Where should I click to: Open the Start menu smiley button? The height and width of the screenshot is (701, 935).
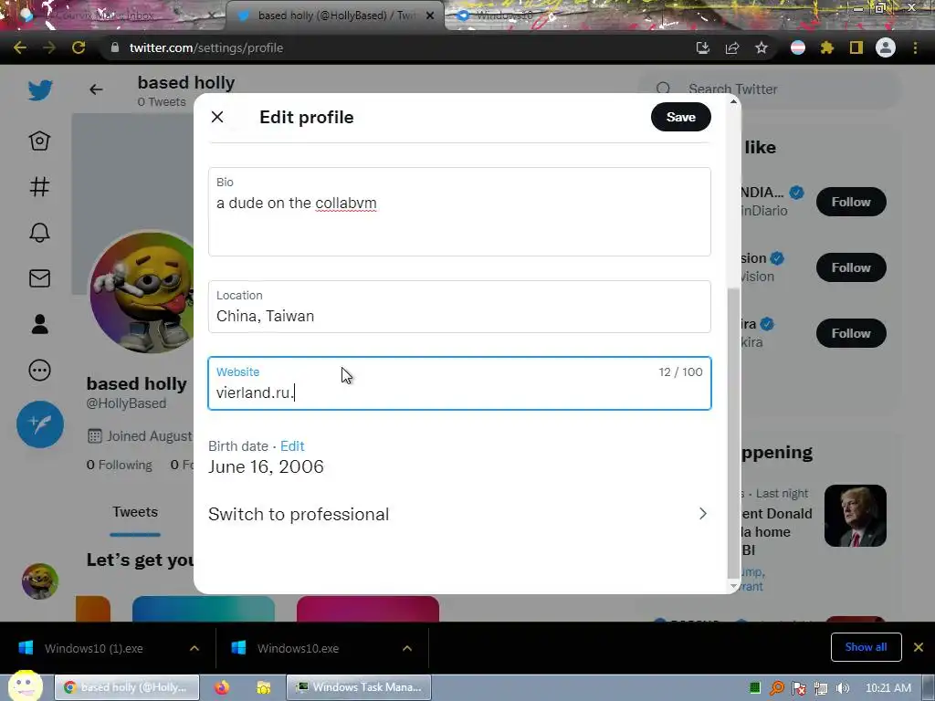tap(25, 686)
